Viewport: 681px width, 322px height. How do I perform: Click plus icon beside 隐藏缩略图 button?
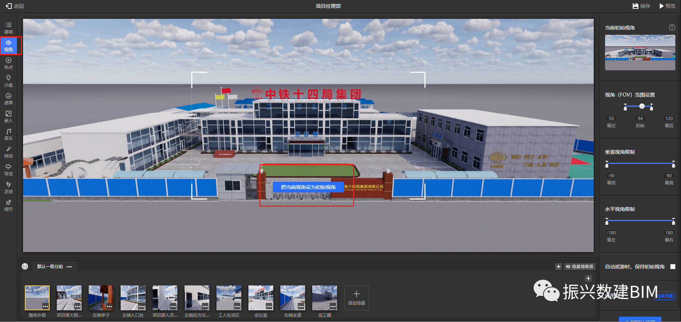coord(558,267)
